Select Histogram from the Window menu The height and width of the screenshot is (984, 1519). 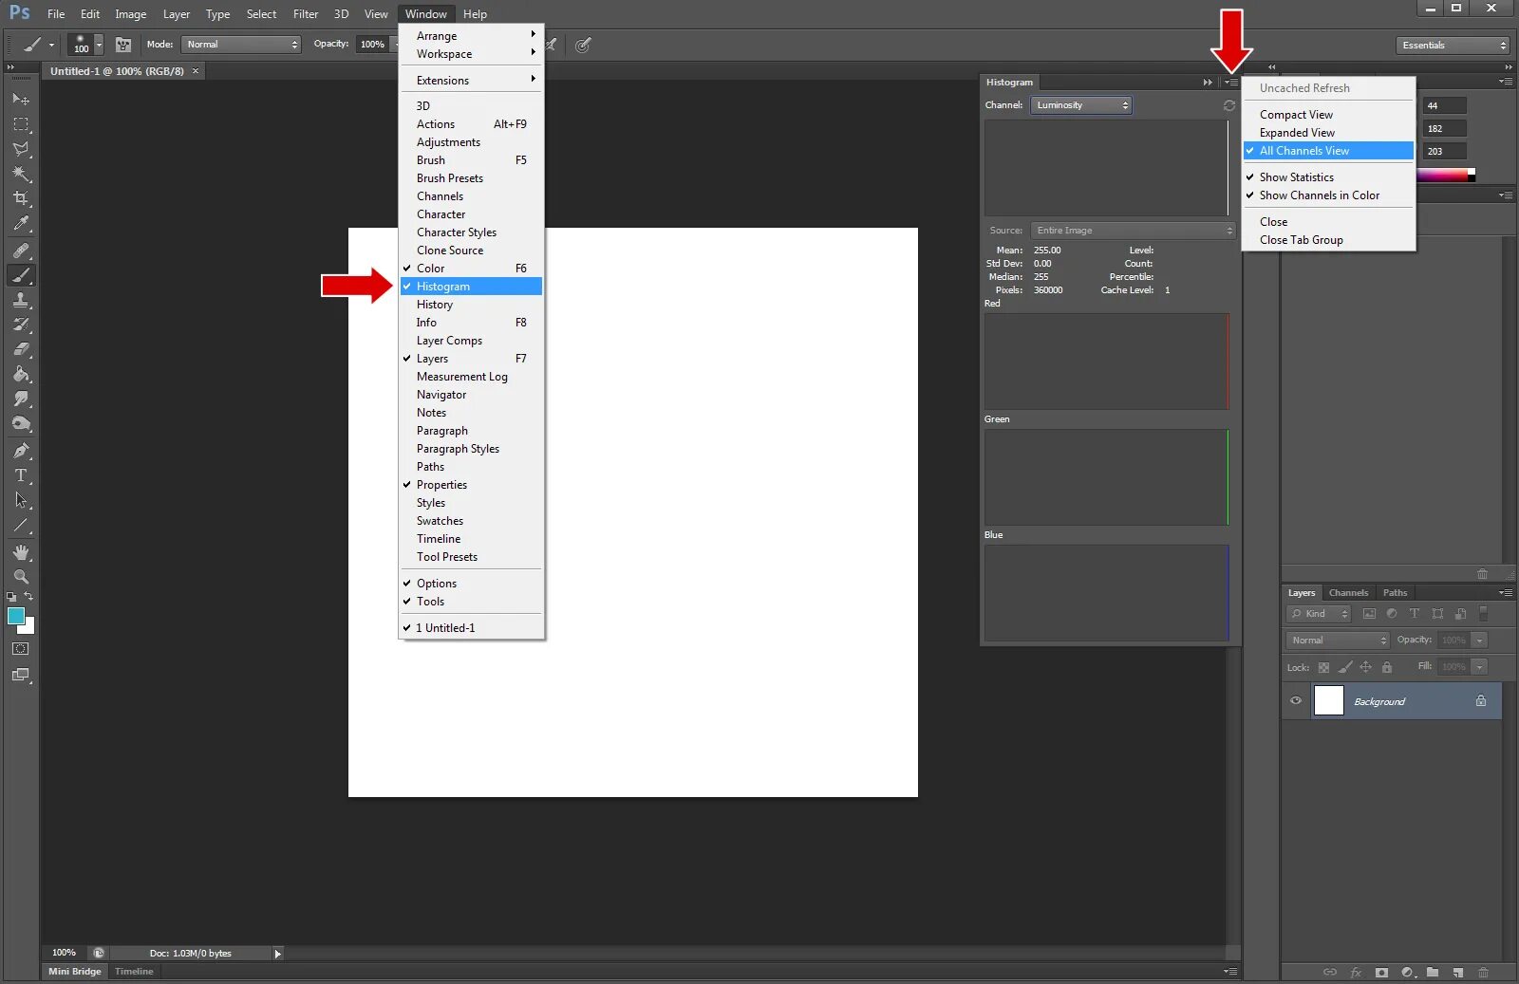tap(441, 286)
